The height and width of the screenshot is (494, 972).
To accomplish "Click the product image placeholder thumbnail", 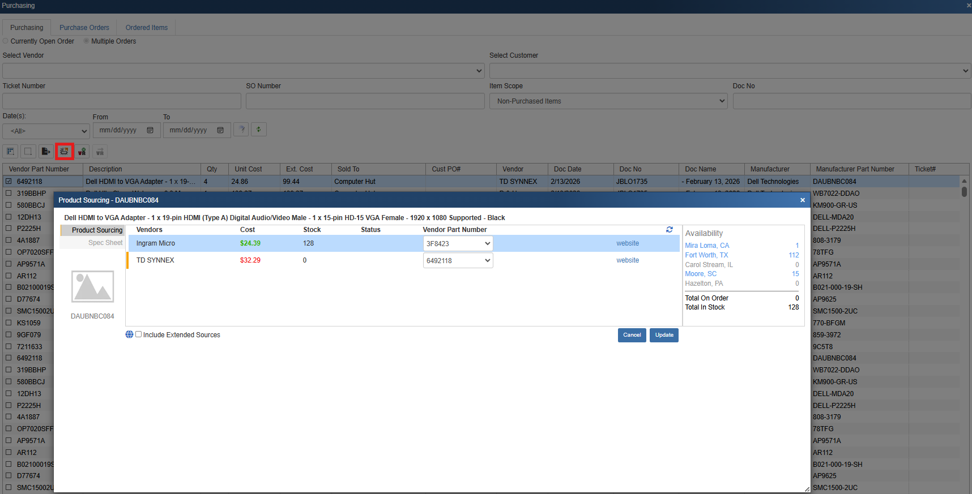I will tap(92, 286).
